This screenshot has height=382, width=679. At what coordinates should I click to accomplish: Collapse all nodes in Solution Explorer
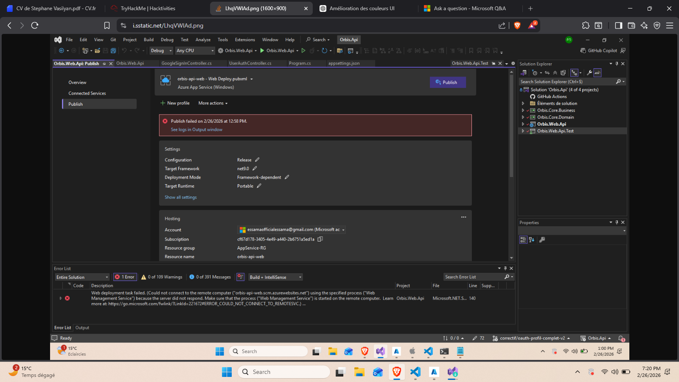click(555, 73)
